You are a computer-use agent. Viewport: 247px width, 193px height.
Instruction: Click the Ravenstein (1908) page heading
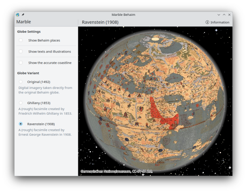point(100,22)
